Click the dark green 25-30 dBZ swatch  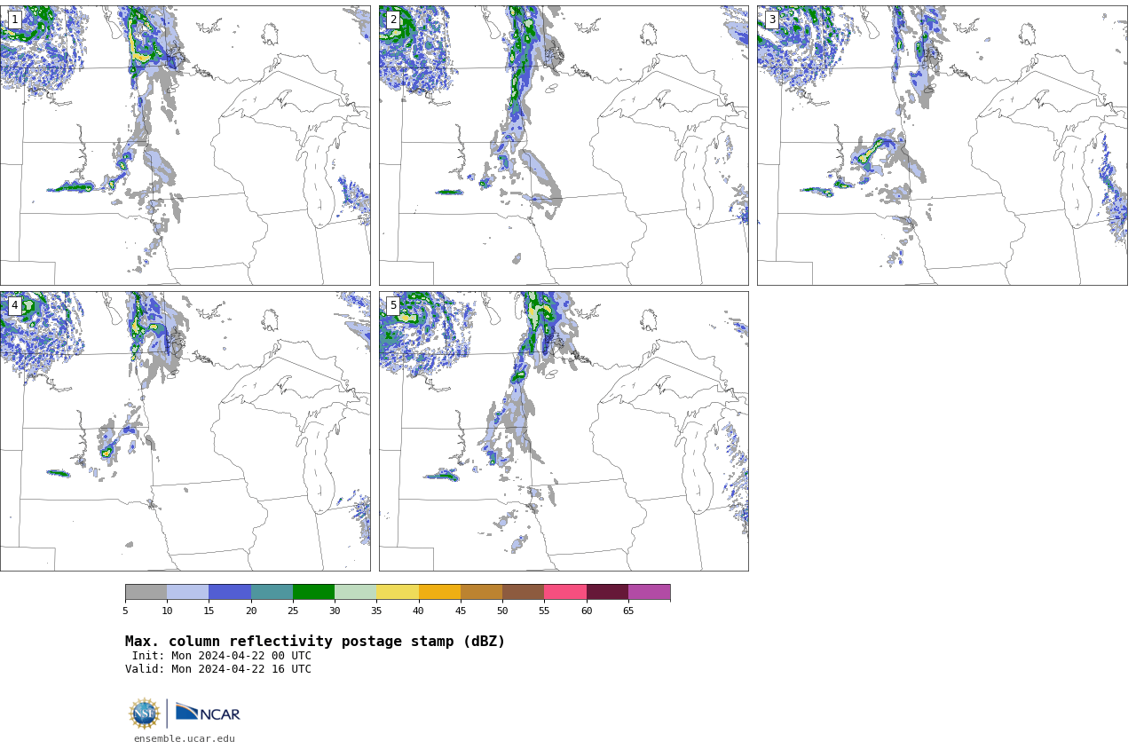point(313,592)
